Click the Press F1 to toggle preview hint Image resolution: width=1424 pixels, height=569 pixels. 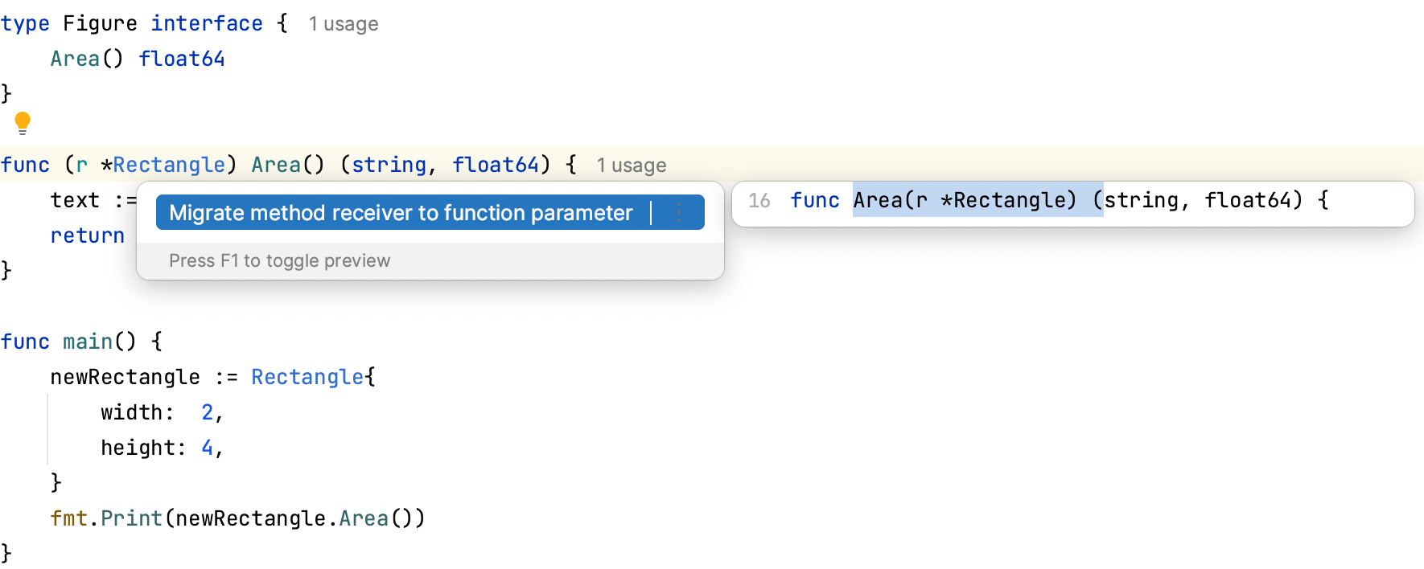(279, 261)
